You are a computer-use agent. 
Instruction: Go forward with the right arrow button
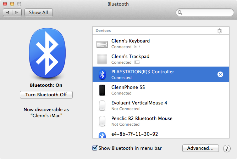17,12
